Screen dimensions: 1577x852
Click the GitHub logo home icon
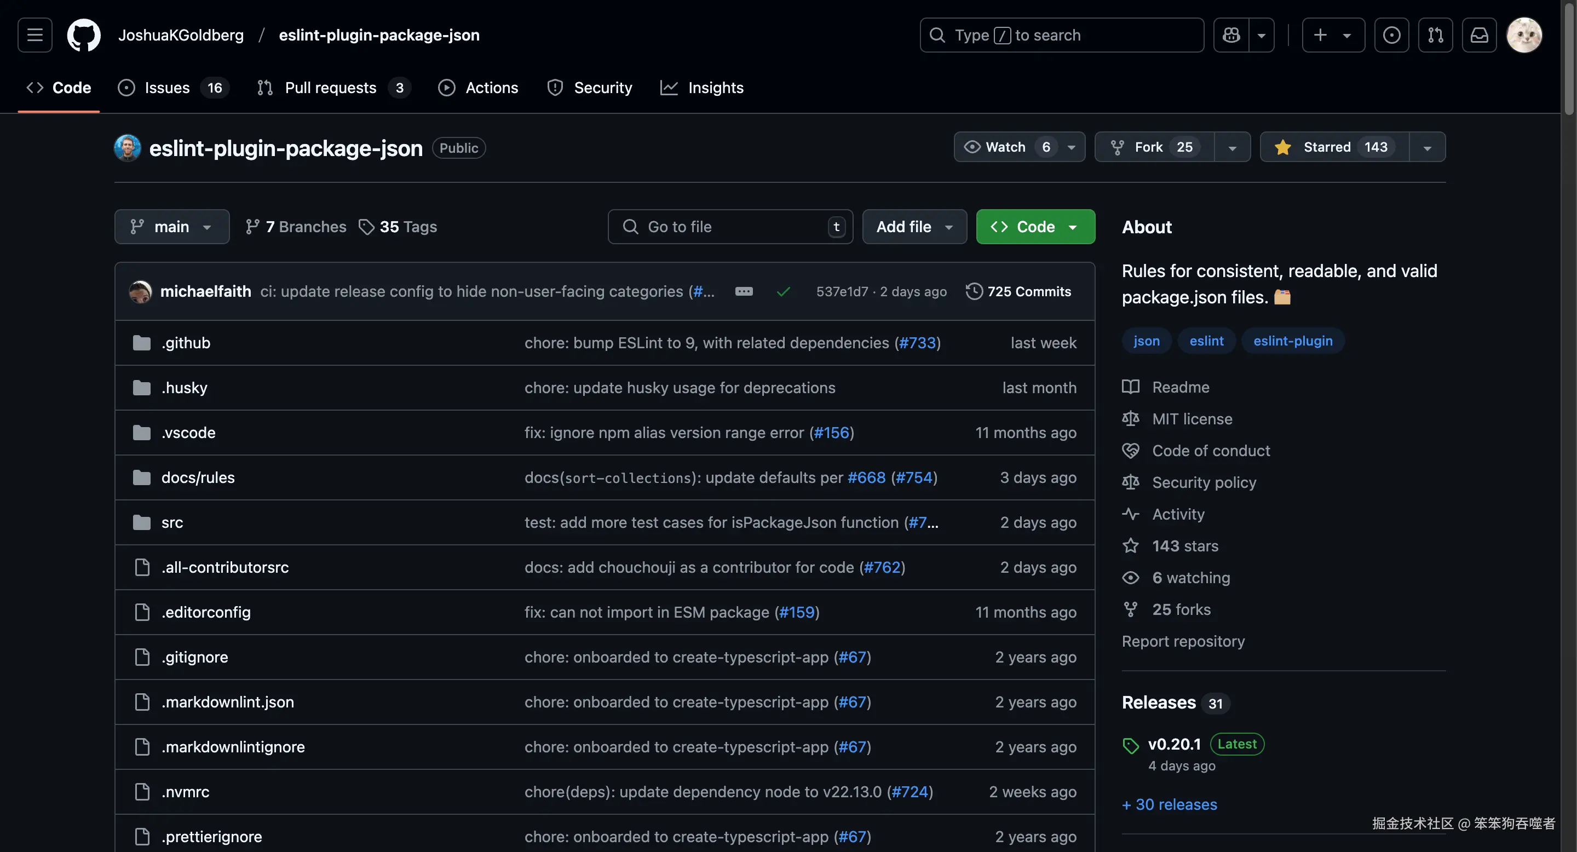(84, 35)
